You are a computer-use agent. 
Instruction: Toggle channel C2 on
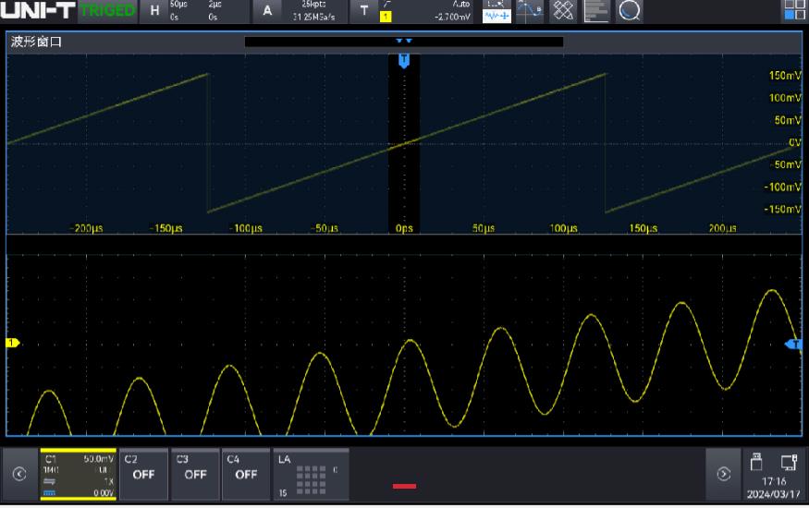tap(143, 474)
